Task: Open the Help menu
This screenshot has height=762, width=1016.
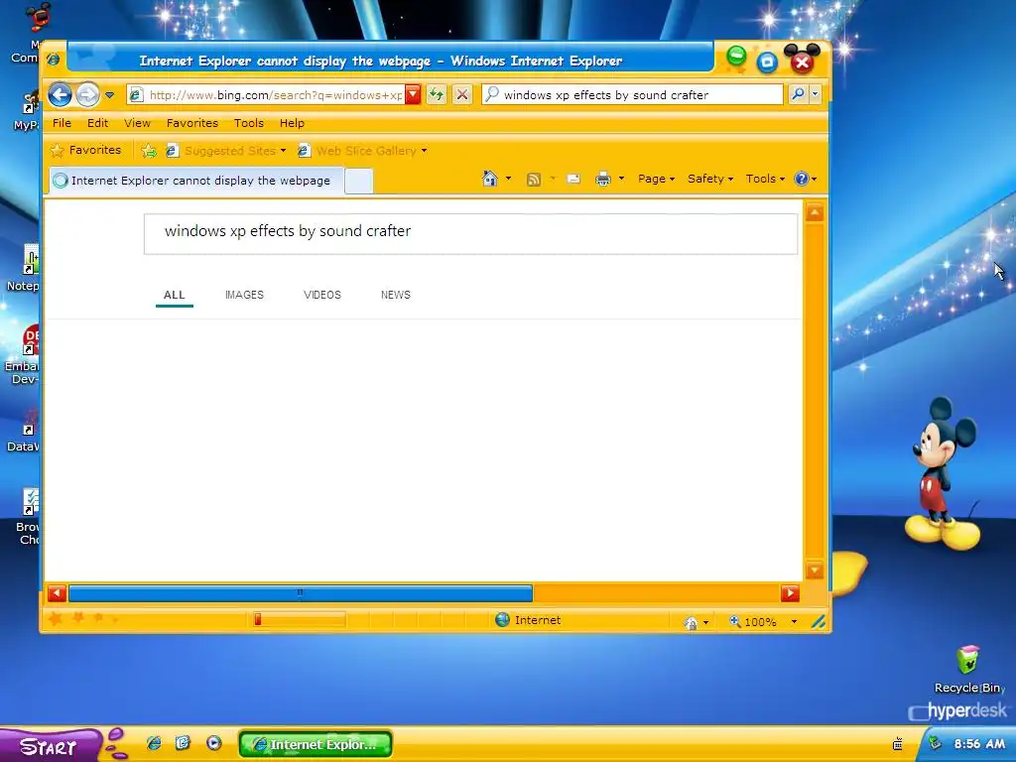Action: [292, 123]
